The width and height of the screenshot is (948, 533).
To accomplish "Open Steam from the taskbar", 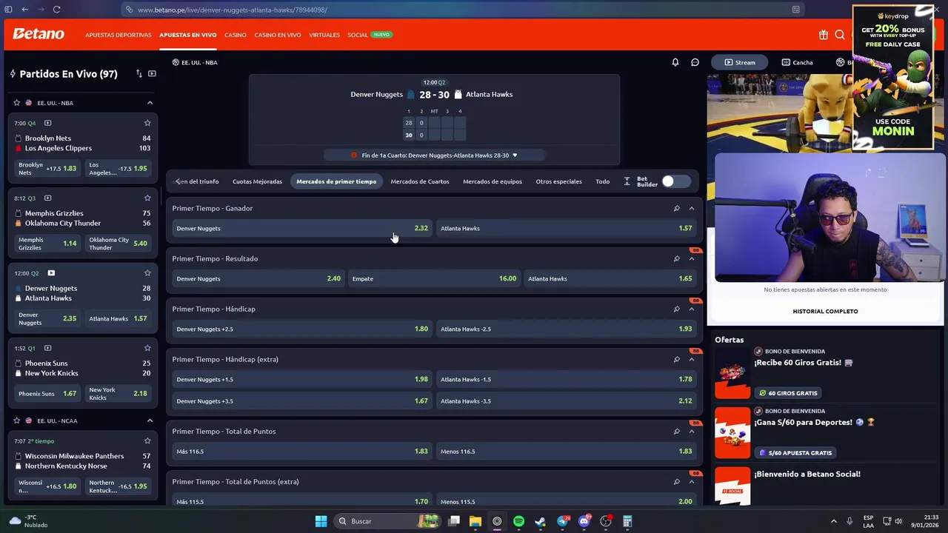I will pyautogui.click(x=540, y=521).
